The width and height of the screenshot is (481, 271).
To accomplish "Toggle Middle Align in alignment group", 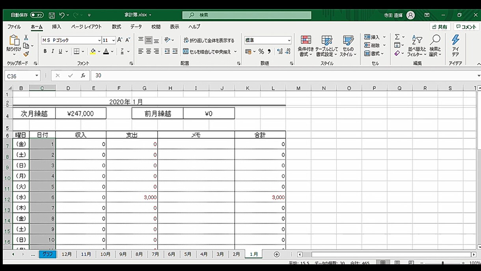I will point(149,40).
